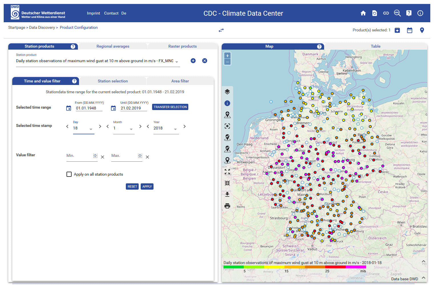Swap panels with the arrows icon
The width and height of the screenshot is (434, 288).
[221, 30]
